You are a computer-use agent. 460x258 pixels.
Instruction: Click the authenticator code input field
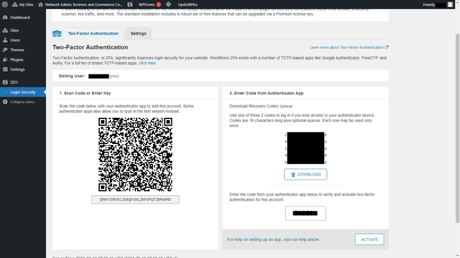(x=306, y=214)
